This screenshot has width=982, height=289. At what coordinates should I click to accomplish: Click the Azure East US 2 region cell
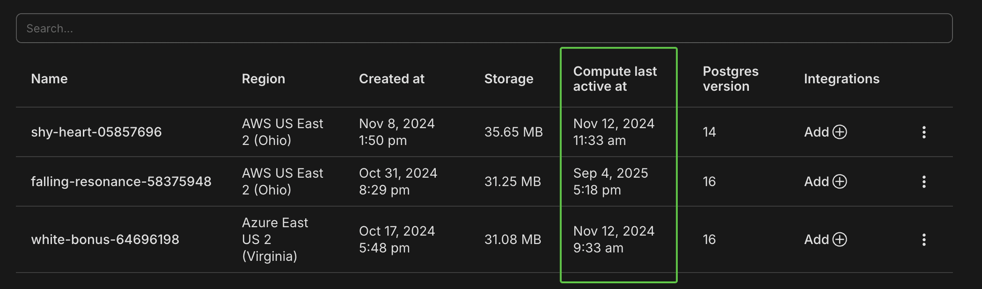pyautogui.click(x=275, y=239)
